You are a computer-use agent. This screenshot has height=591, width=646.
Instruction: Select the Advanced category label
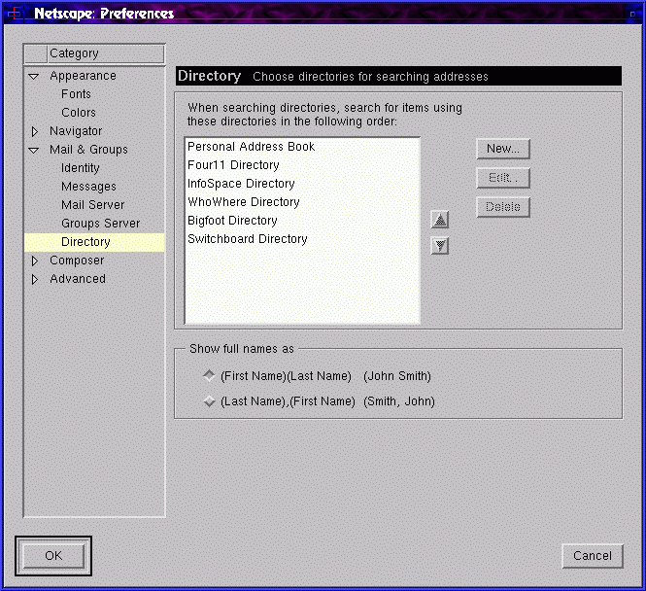[x=78, y=279]
